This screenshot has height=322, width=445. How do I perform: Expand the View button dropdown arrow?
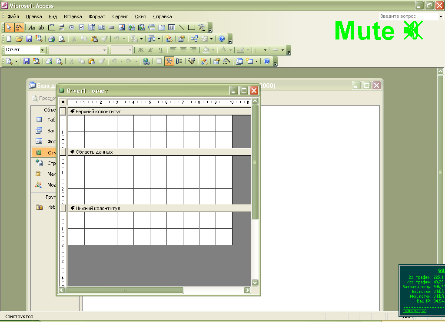point(16,61)
